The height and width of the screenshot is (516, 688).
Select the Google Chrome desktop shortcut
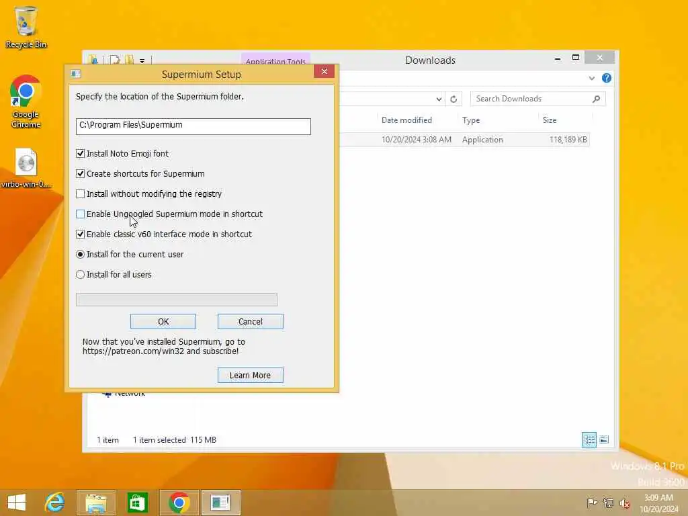coord(26,102)
